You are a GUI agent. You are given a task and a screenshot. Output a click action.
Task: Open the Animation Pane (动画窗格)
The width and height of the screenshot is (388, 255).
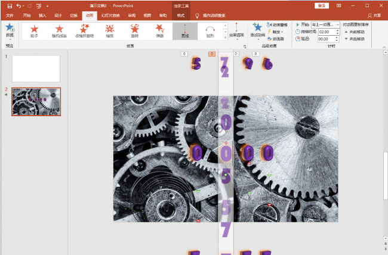[x=277, y=24]
